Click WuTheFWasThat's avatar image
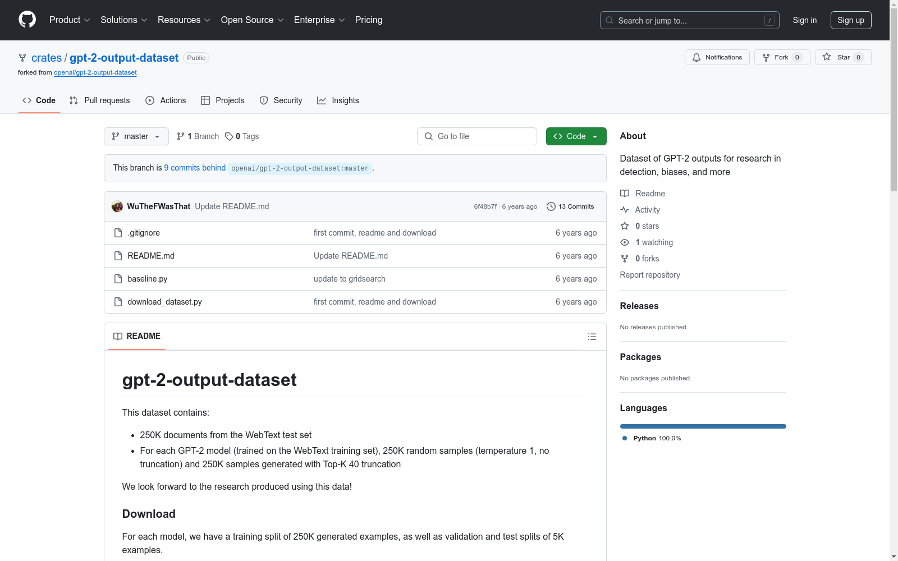The image size is (898, 561). (117, 206)
